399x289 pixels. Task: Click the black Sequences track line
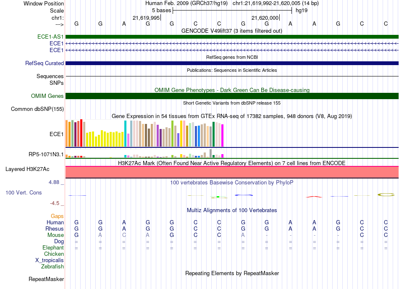point(232,76)
